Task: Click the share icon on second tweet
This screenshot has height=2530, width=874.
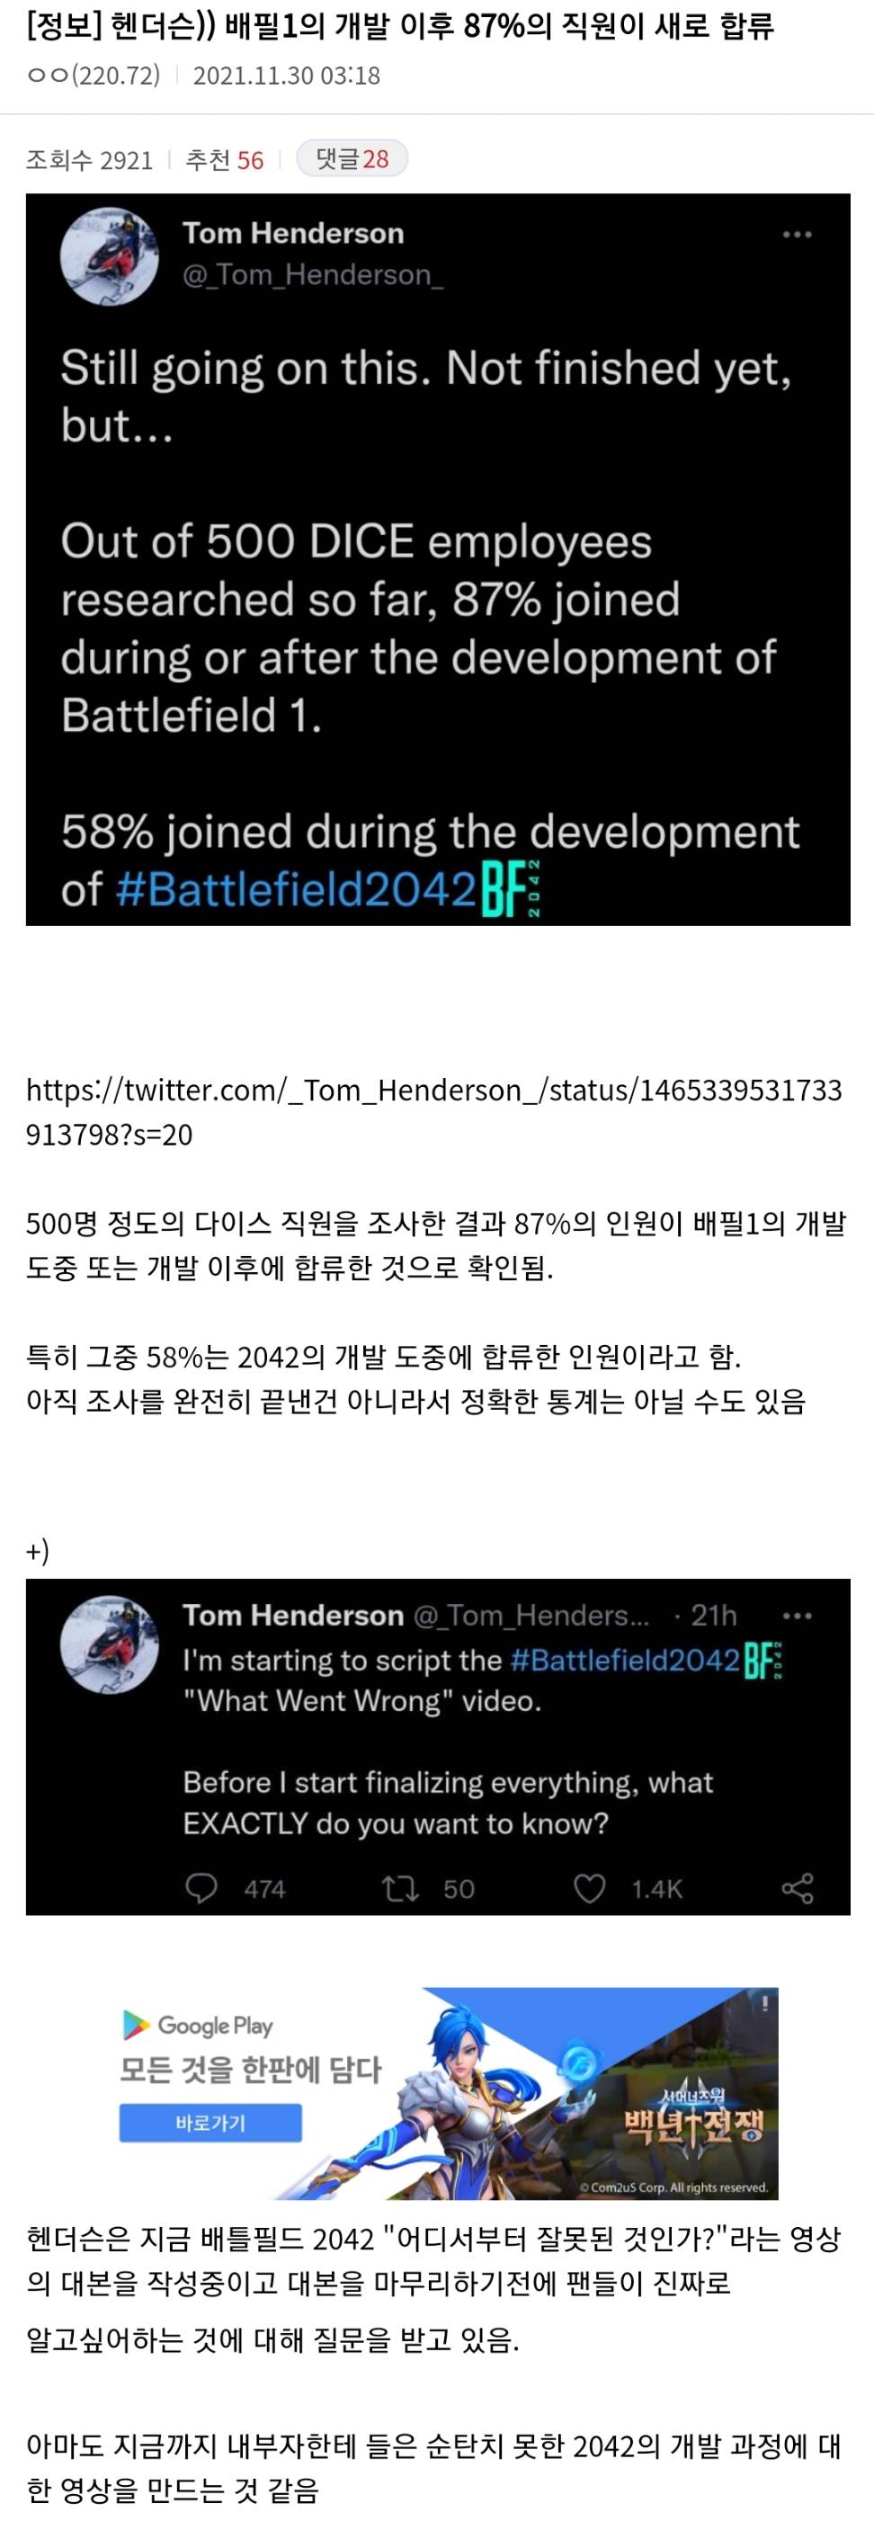Action: (x=797, y=1888)
